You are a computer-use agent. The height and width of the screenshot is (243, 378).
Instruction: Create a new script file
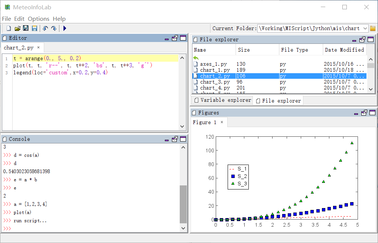click(9, 28)
